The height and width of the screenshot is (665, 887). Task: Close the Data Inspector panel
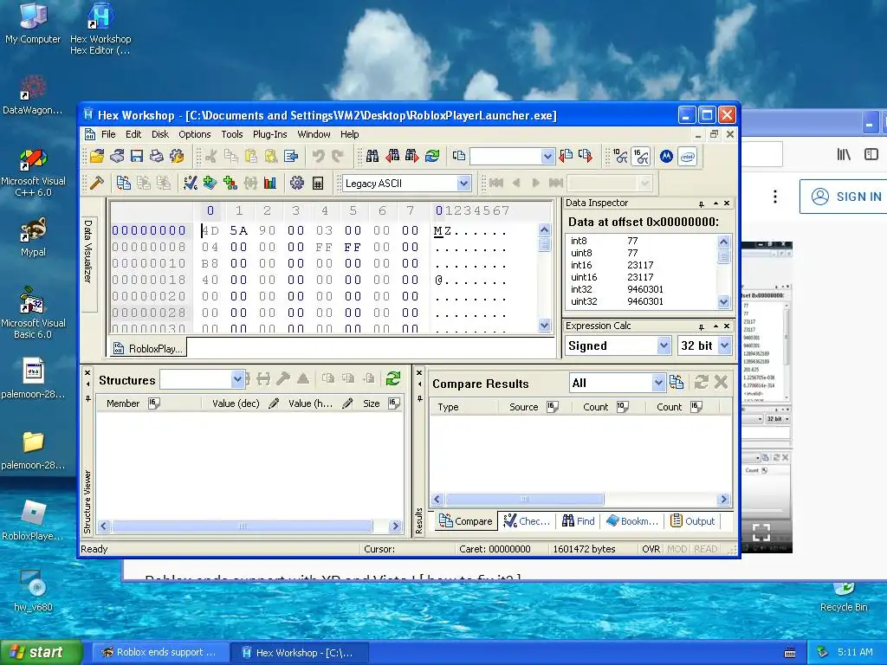pos(727,203)
